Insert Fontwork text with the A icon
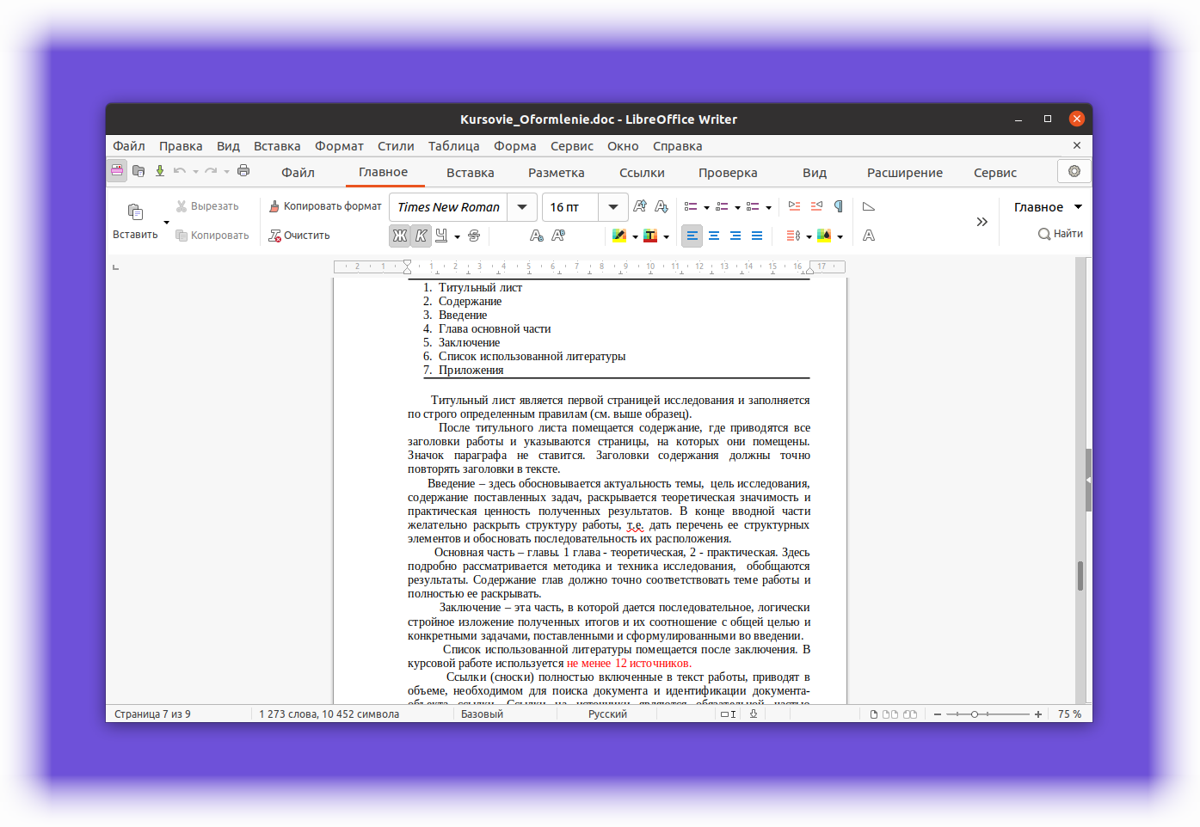This screenshot has height=827, width=1200. pyautogui.click(x=869, y=236)
